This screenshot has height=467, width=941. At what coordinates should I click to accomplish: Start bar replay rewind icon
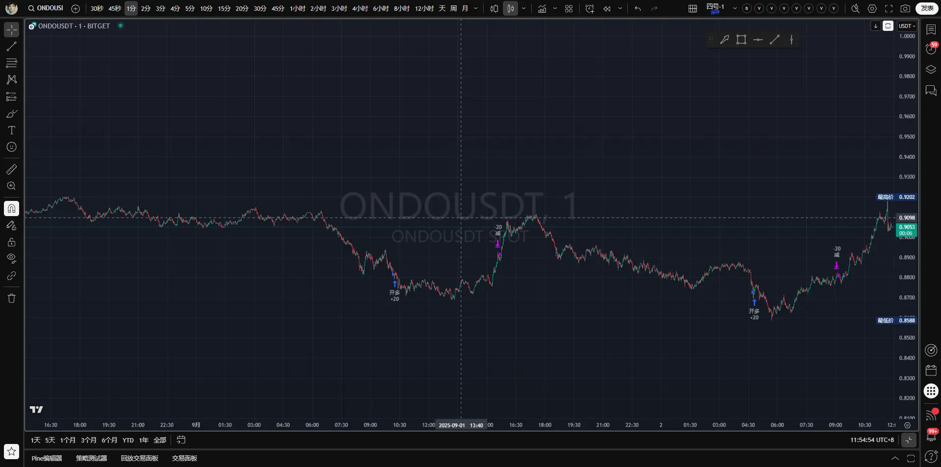(607, 9)
